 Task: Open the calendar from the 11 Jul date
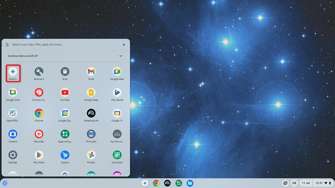click(306, 183)
